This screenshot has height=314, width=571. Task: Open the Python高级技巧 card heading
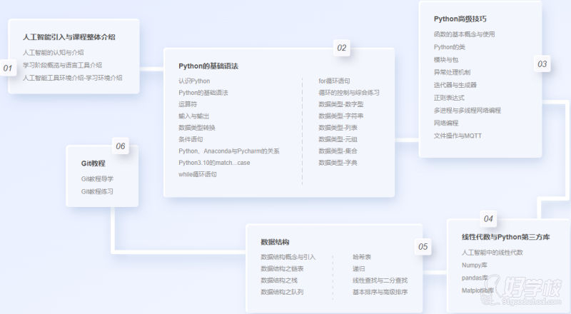tap(460, 19)
